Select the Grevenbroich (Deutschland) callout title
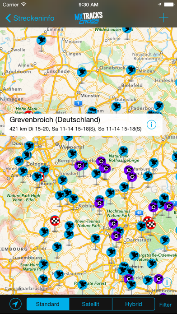 (55, 120)
